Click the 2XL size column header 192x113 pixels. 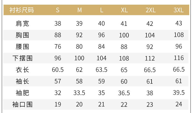(x=151, y=10)
